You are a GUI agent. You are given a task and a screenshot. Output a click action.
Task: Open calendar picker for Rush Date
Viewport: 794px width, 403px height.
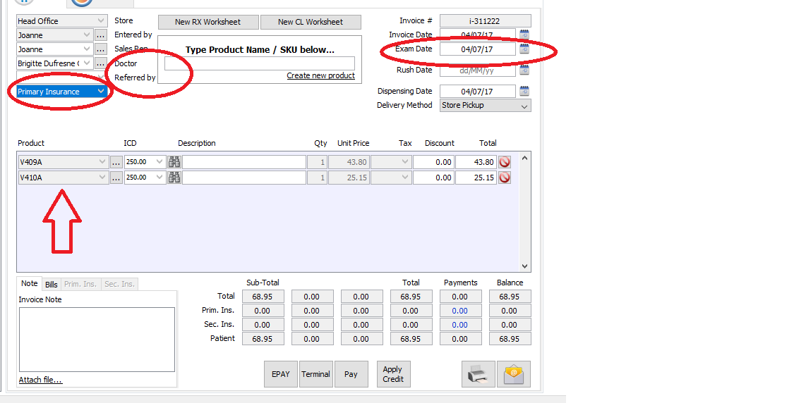(524, 70)
